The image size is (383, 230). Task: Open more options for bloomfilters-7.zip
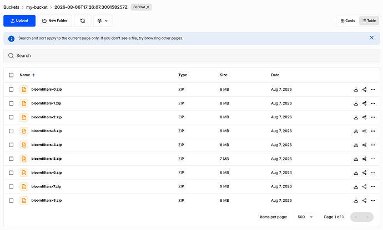point(373,187)
